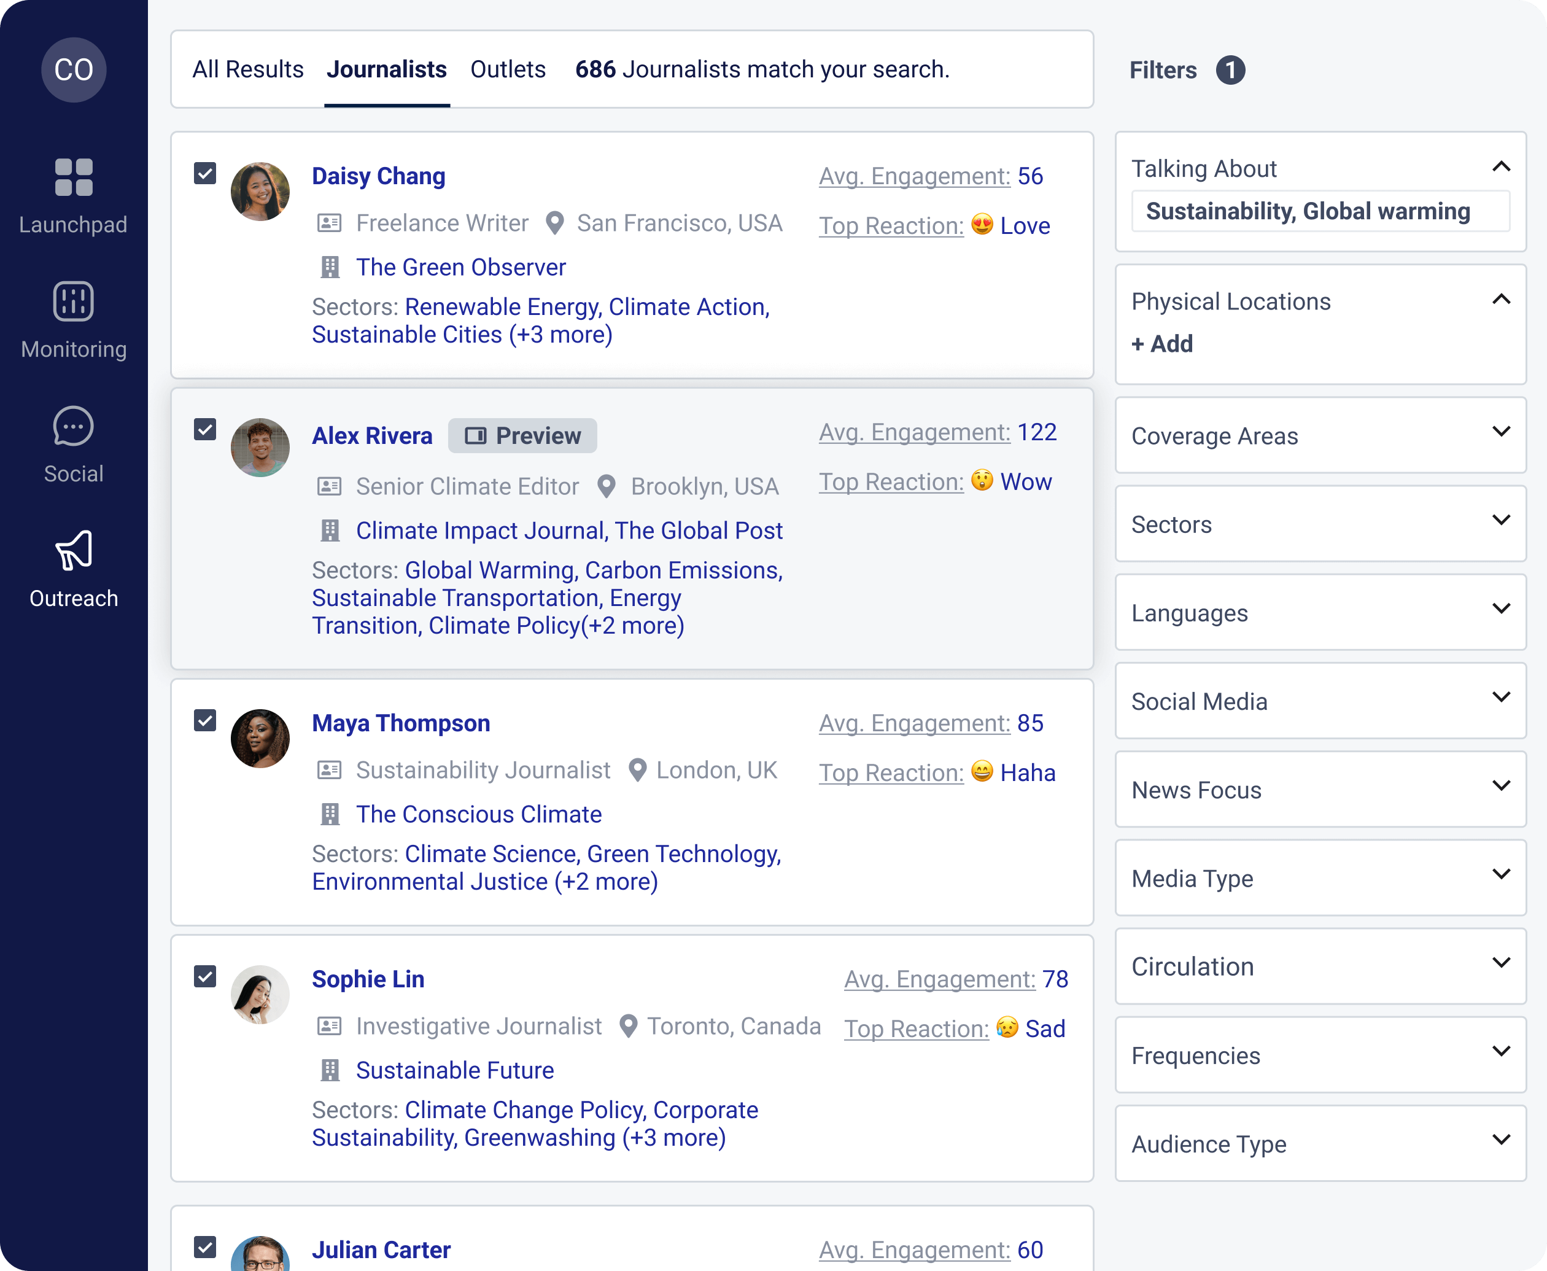
Task: Click the CO profile avatar
Action: pyautogui.click(x=73, y=69)
